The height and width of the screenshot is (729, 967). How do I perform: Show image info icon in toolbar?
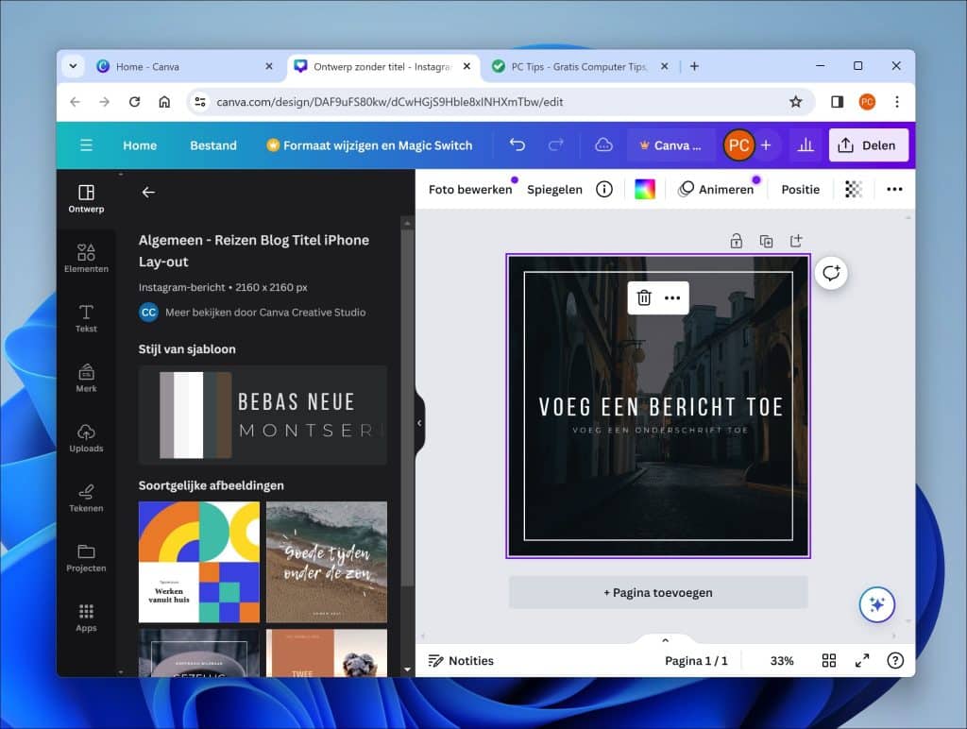click(x=604, y=190)
